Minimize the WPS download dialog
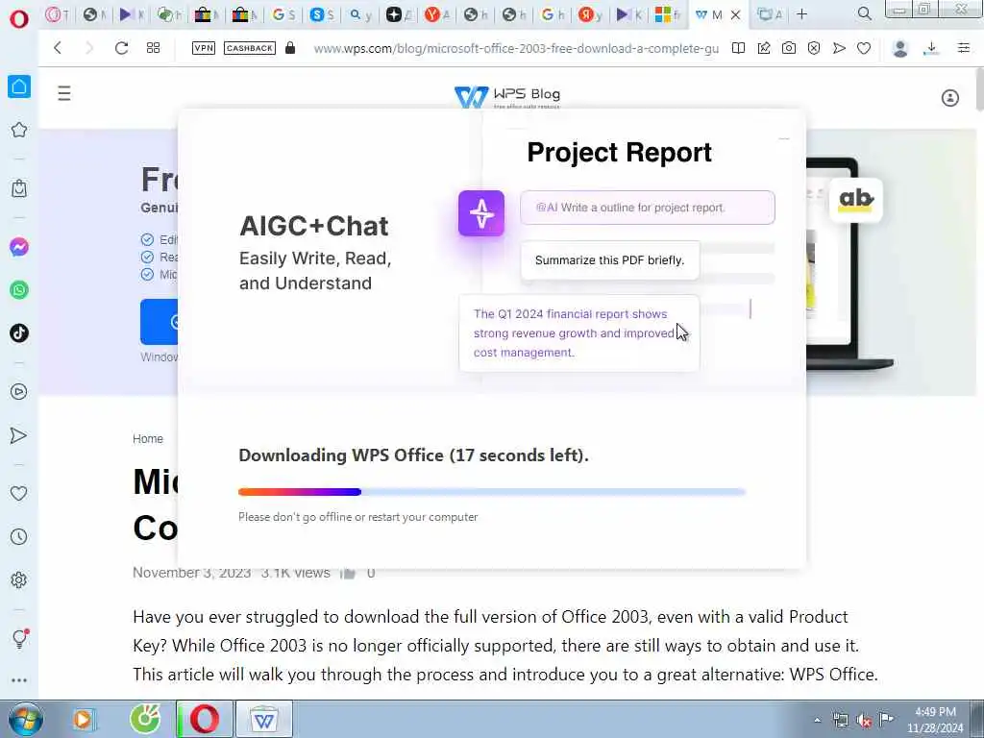This screenshot has height=738, width=984. [x=784, y=138]
